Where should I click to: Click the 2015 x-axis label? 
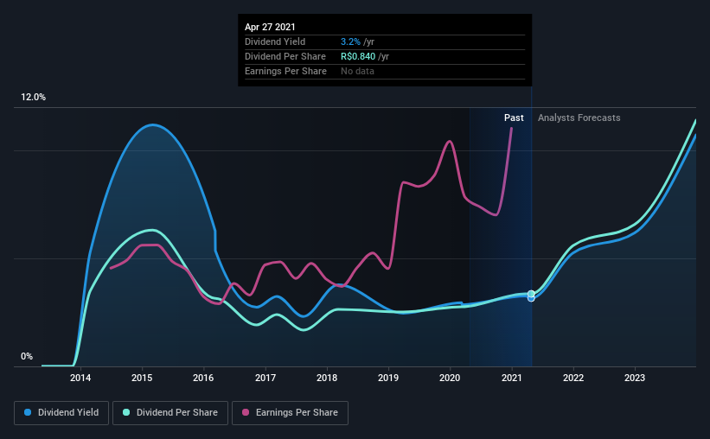142,378
